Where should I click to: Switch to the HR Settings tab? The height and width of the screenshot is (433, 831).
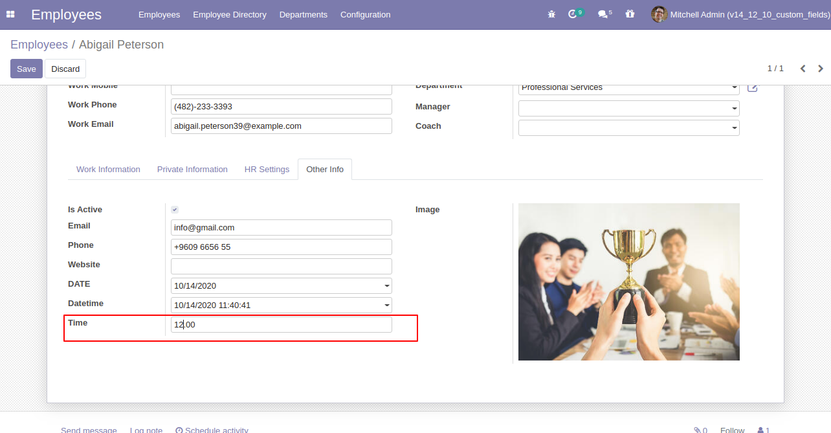click(x=267, y=170)
